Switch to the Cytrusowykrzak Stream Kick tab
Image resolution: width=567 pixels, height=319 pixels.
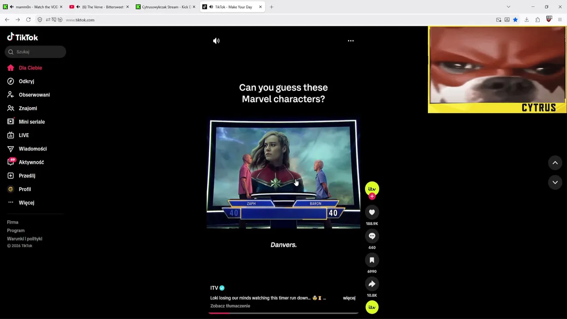click(166, 7)
